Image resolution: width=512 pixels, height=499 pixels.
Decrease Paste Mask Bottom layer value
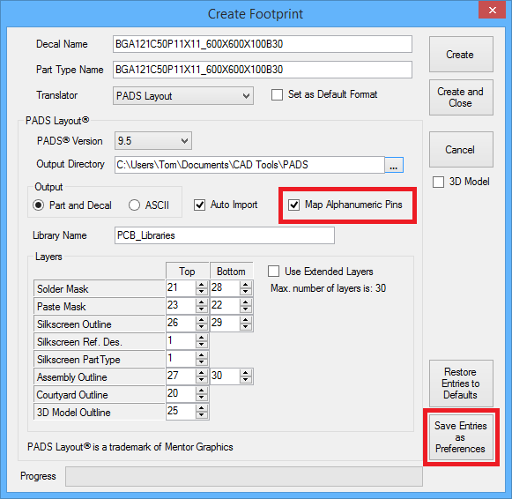[245, 309]
